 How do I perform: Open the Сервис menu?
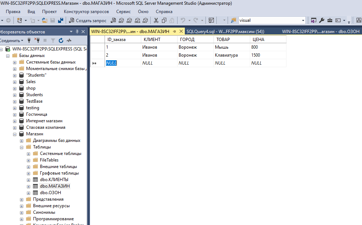coord(123,12)
